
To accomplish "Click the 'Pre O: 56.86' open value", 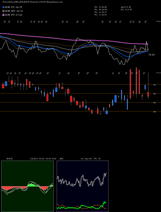I will [x=101, y=7].
